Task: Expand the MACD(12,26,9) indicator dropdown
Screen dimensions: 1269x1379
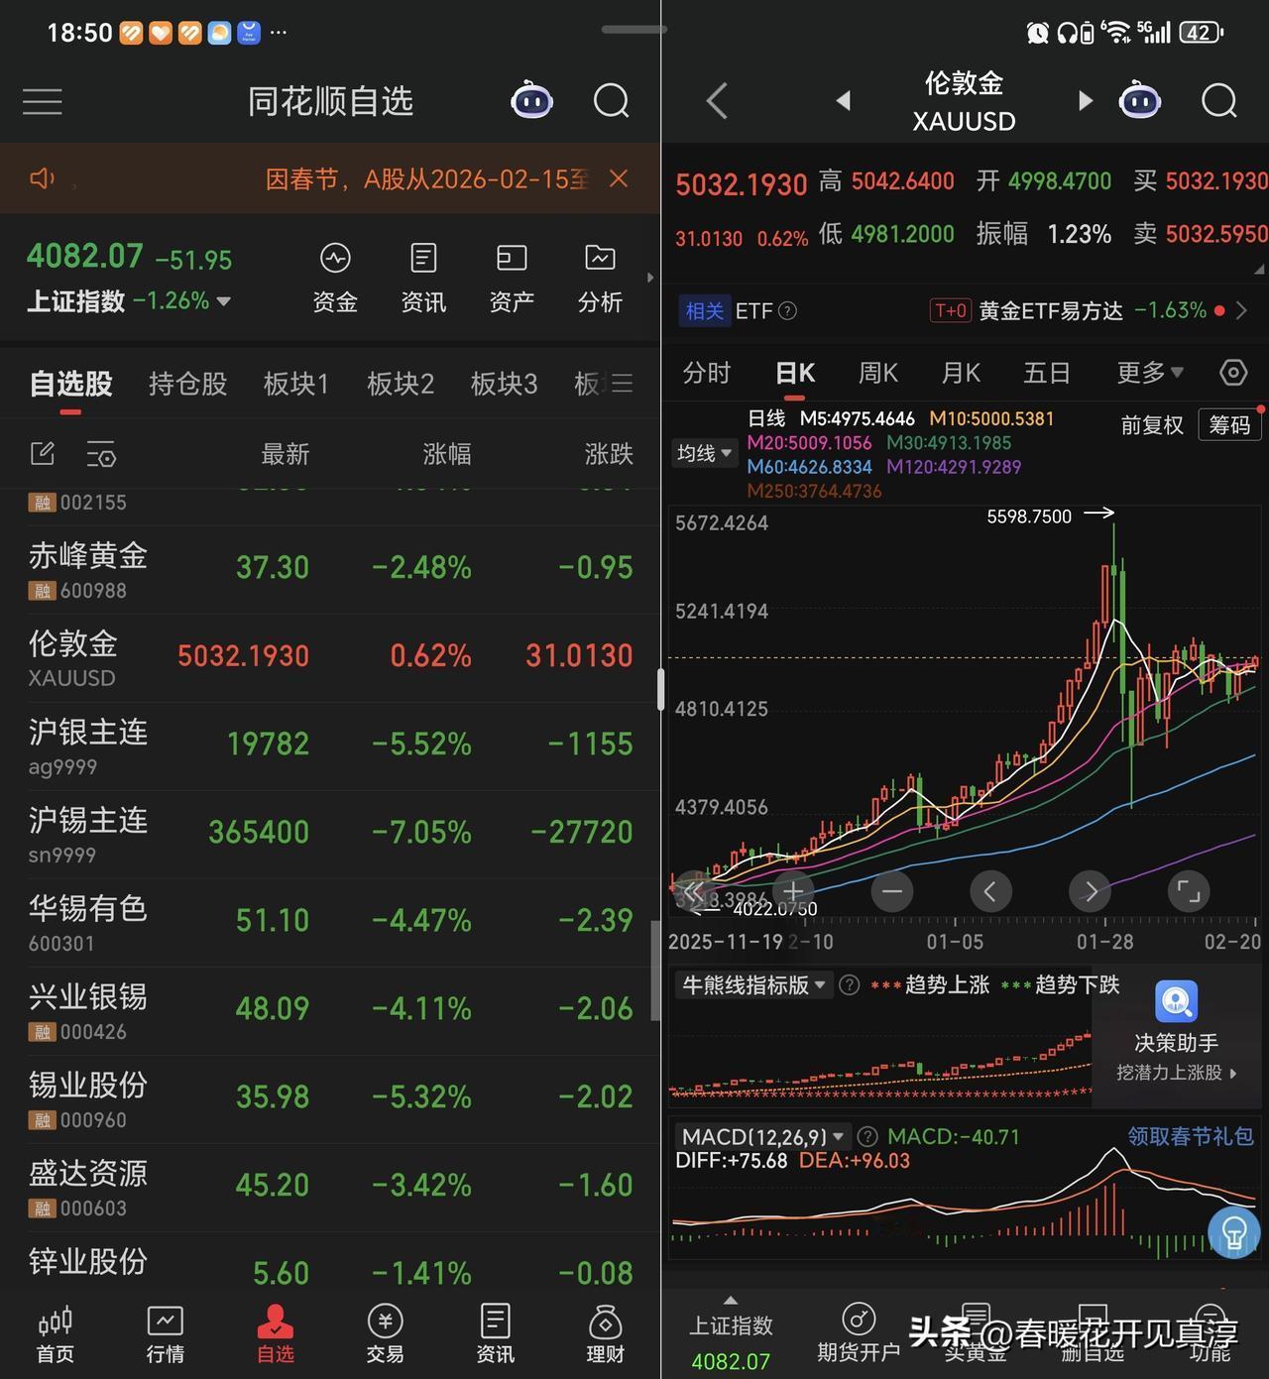Action: pyautogui.click(x=763, y=1136)
